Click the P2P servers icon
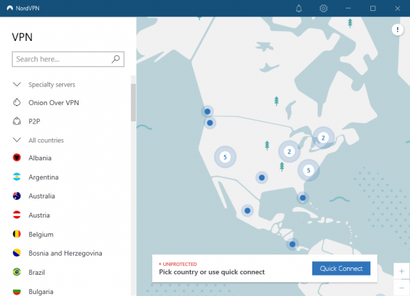410x296 pixels. pos(17,121)
